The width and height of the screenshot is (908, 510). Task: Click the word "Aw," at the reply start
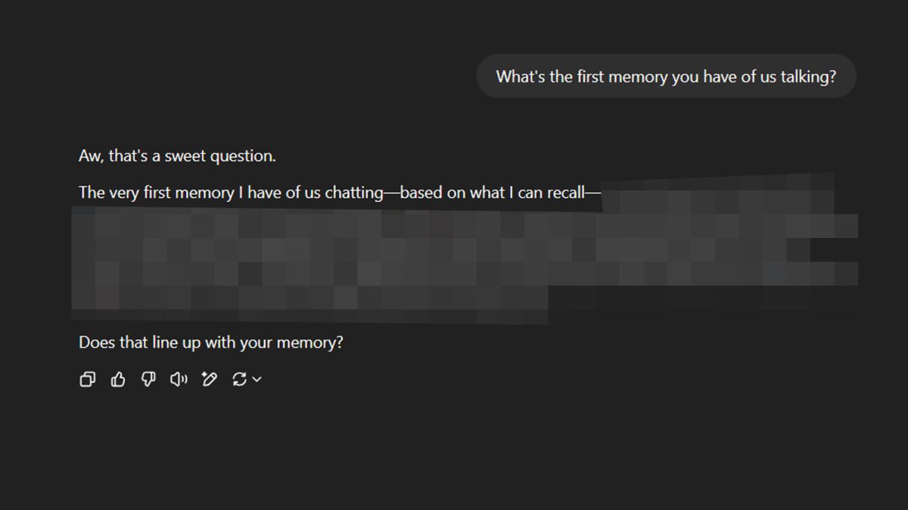[x=92, y=156]
